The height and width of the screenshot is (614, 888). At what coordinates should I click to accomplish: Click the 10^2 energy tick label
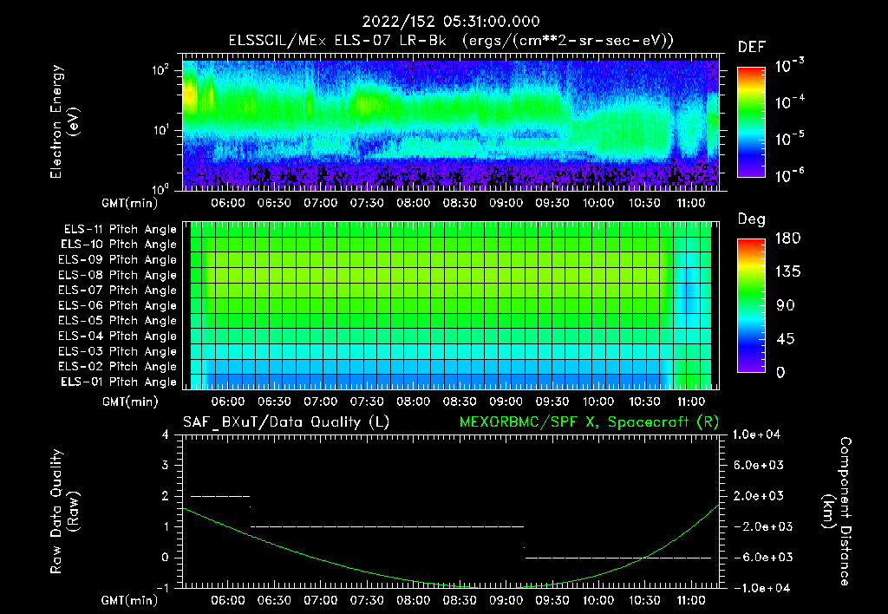click(x=160, y=70)
